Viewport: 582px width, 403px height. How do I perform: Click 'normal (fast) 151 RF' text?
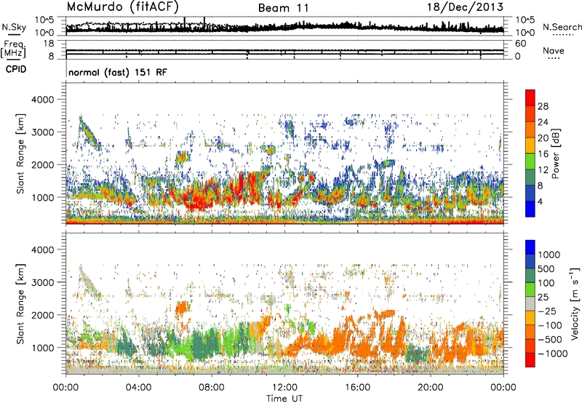118,72
